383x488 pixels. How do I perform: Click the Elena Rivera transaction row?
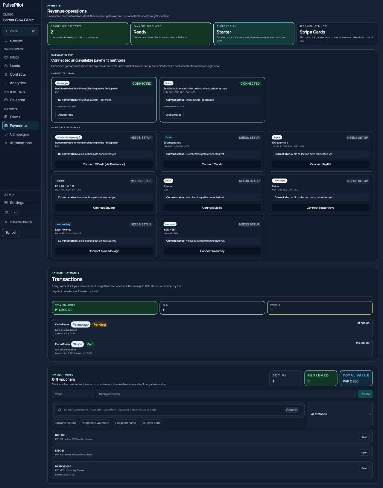tap(212, 348)
